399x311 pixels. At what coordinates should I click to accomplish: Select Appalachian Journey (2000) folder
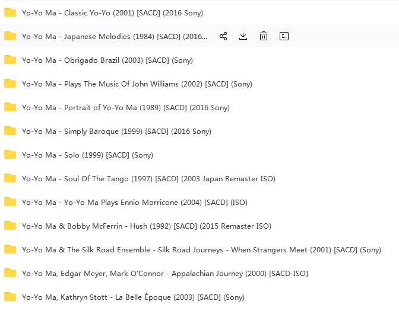click(x=165, y=274)
